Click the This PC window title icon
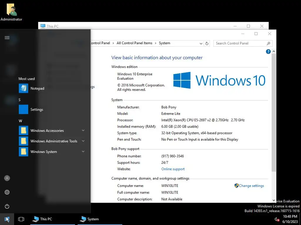The height and width of the screenshot is (225, 301). [43, 26]
